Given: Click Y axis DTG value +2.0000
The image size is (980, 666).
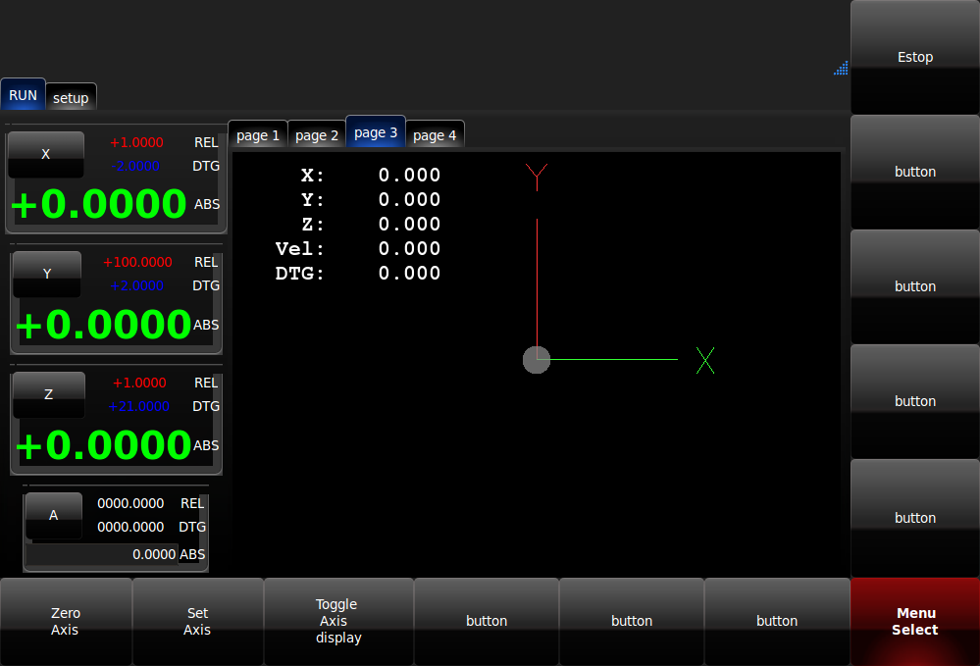Looking at the screenshot, I should pyautogui.click(x=136, y=285).
